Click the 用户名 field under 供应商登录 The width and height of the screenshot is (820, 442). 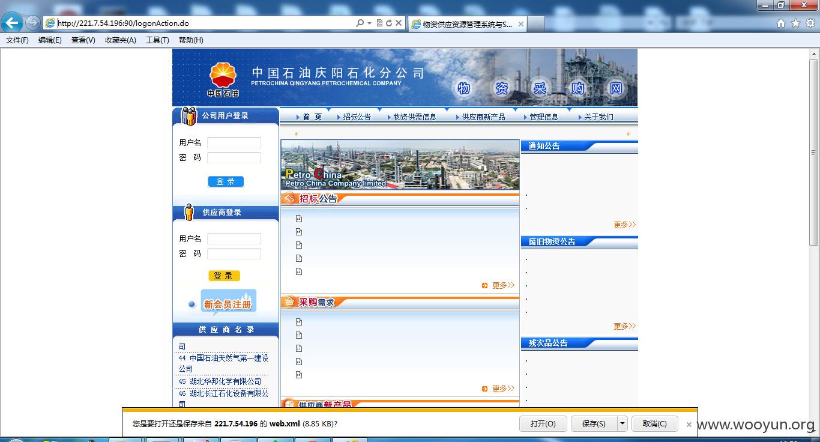point(234,239)
